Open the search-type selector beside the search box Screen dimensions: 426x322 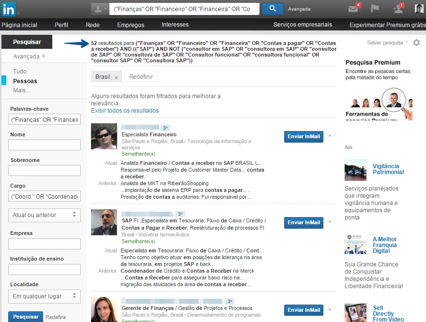pyautogui.click(x=100, y=9)
